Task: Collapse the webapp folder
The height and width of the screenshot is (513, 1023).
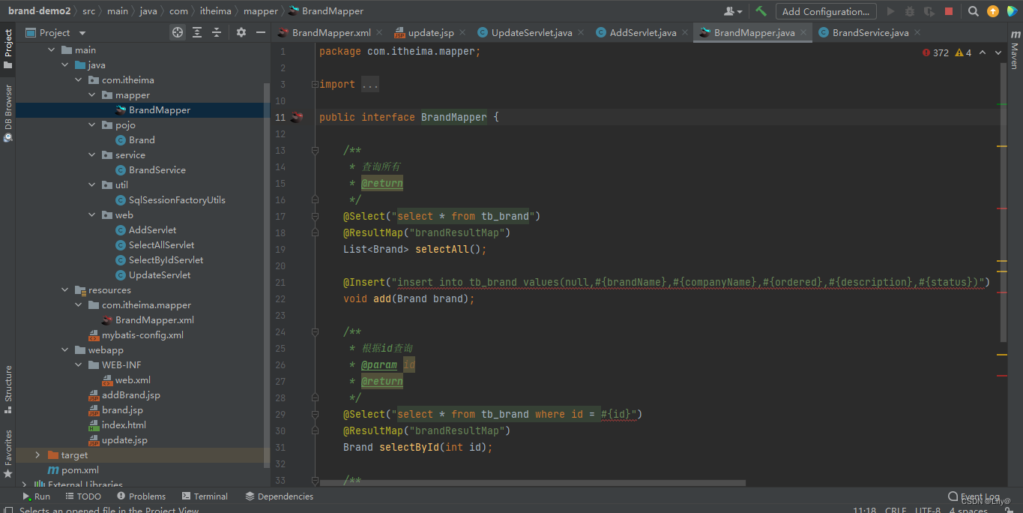Action: pyautogui.click(x=66, y=350)
